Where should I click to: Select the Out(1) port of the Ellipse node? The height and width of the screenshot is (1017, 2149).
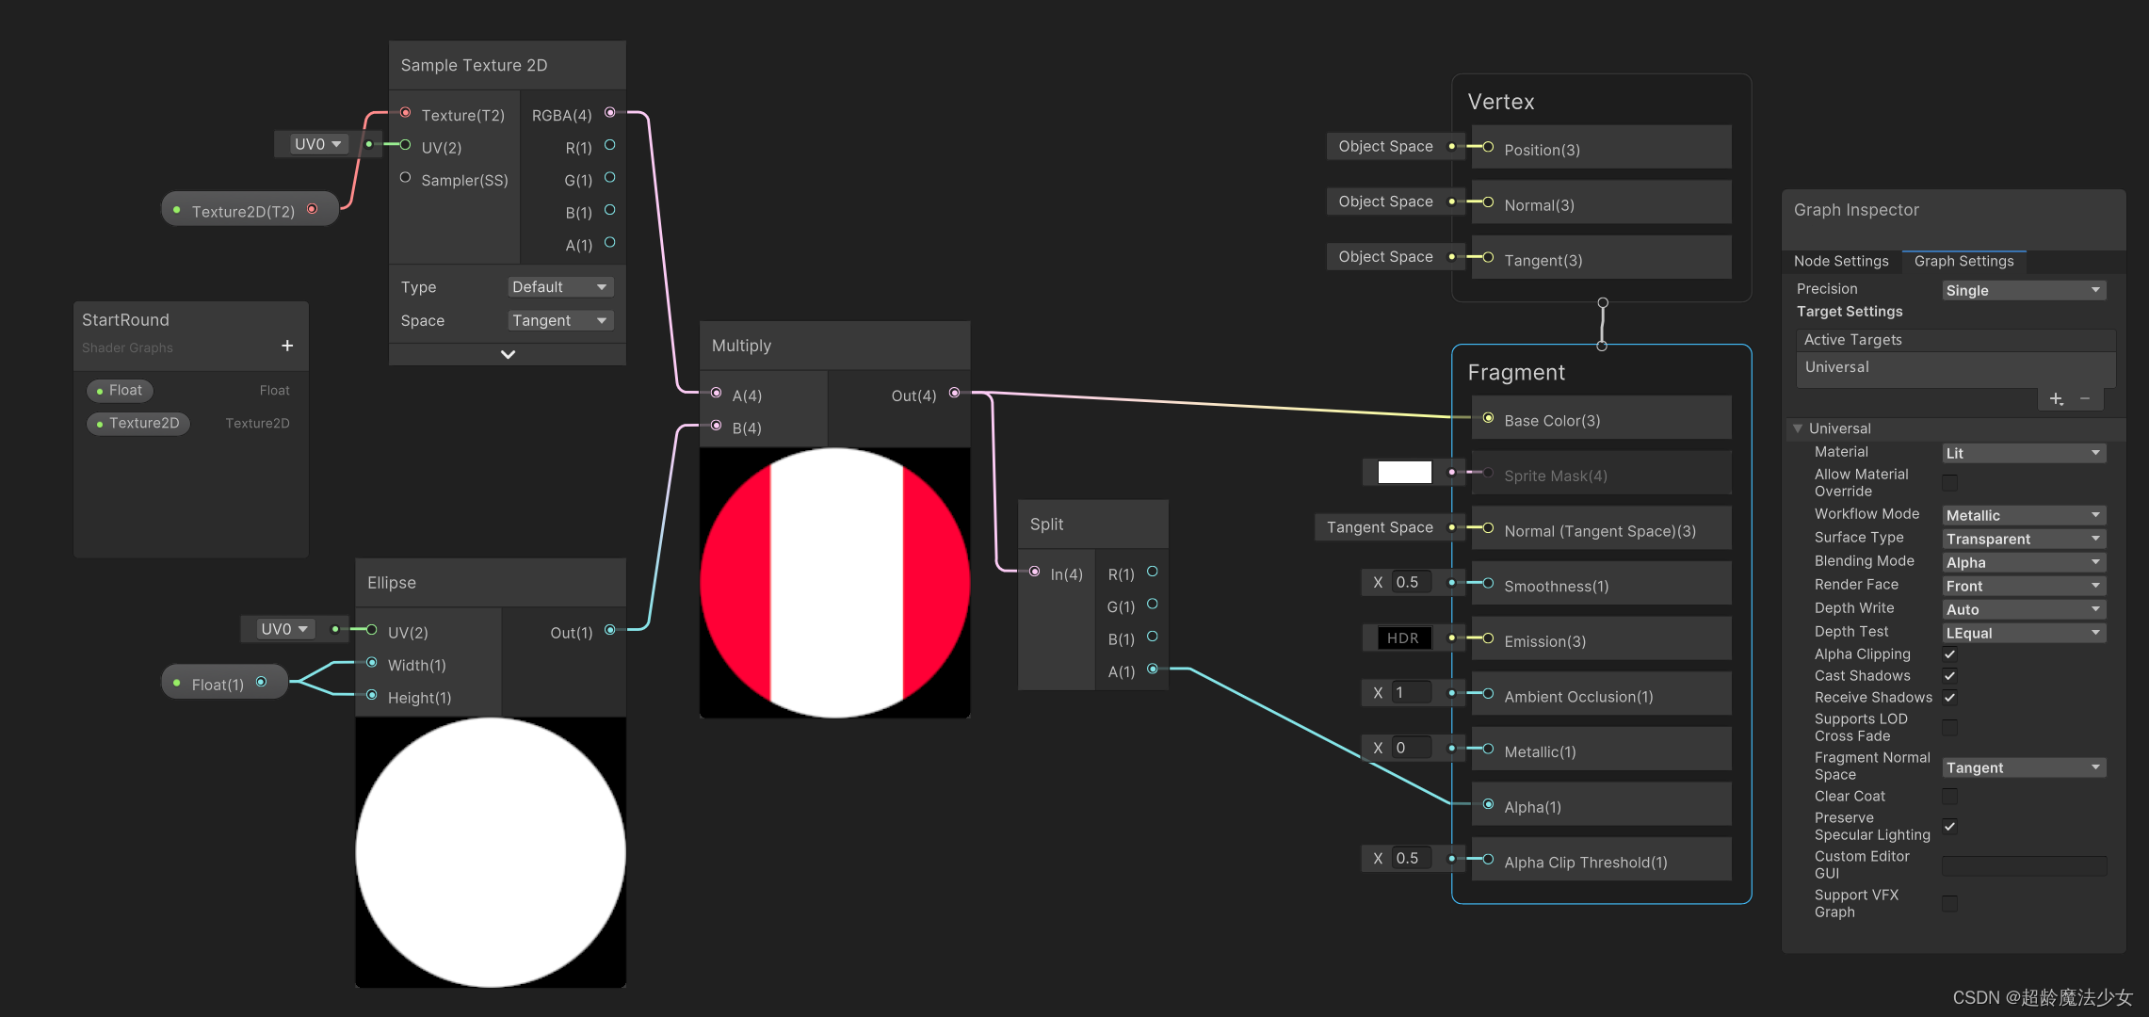610,631
